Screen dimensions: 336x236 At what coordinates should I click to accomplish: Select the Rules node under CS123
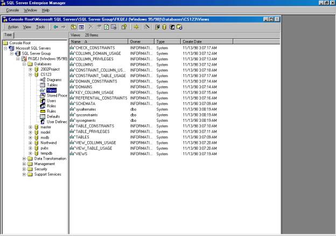click(x=51, y=112)
